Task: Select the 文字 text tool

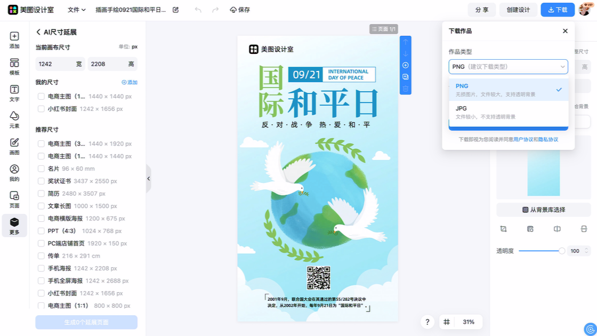Action: (14, 93)
